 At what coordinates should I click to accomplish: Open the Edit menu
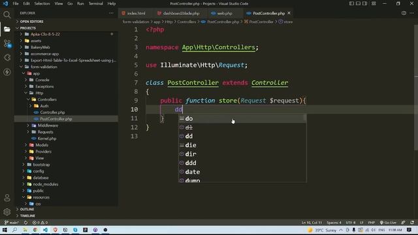pyautogui.click(x=26, y=3)
